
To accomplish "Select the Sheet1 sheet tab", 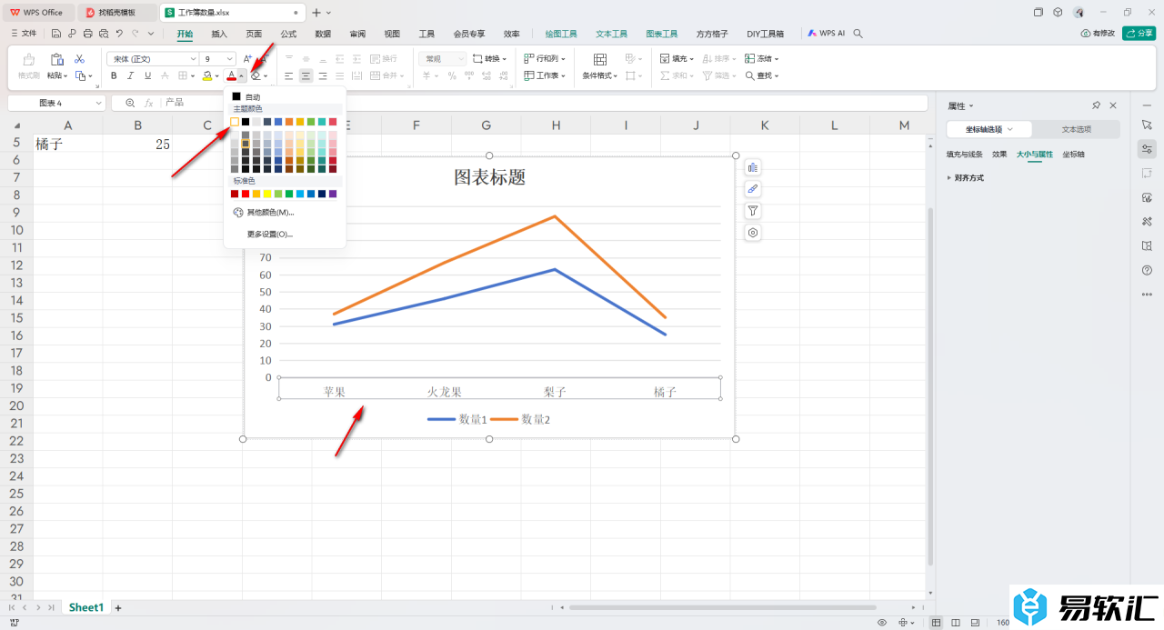I will [86, 607].
